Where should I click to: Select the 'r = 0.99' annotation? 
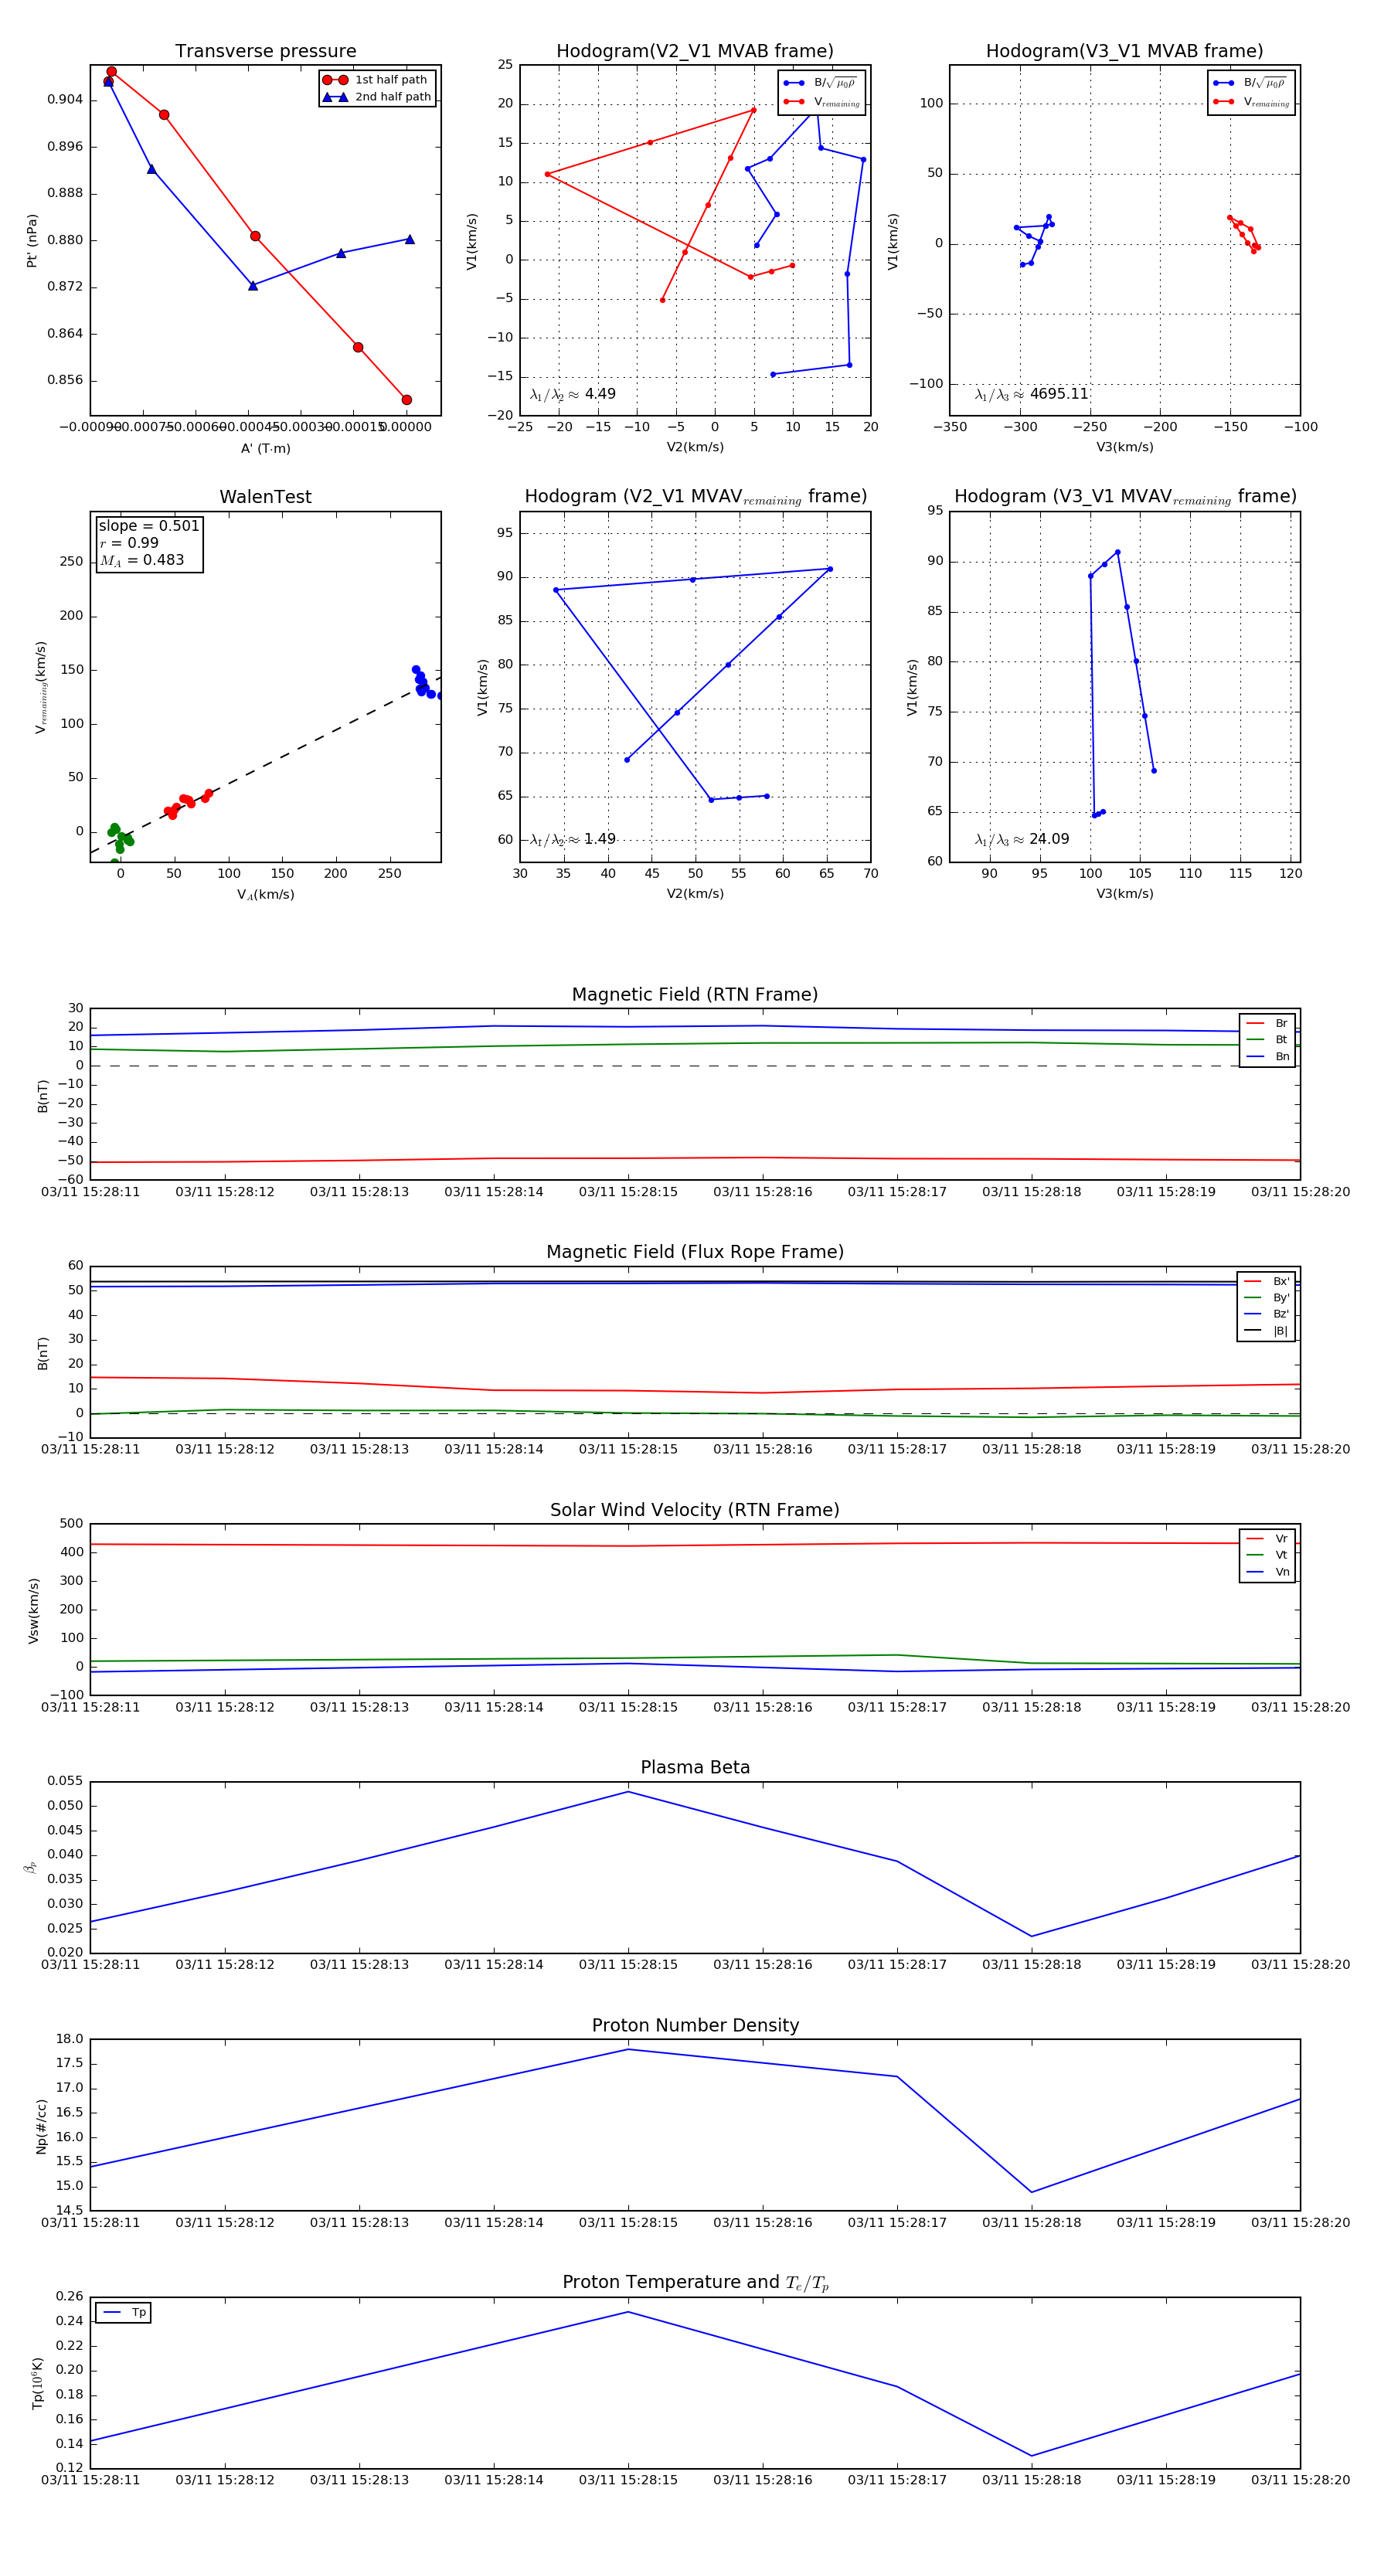(x=129, y=542)
